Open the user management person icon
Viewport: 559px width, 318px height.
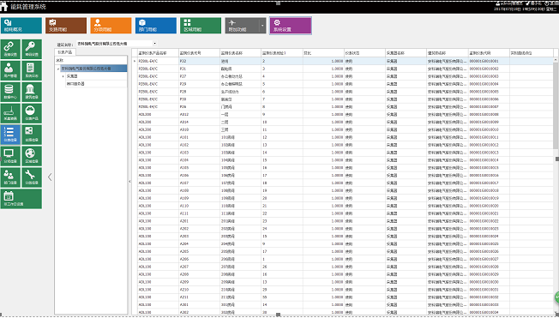pyautogui.click(x=10, y=70)
